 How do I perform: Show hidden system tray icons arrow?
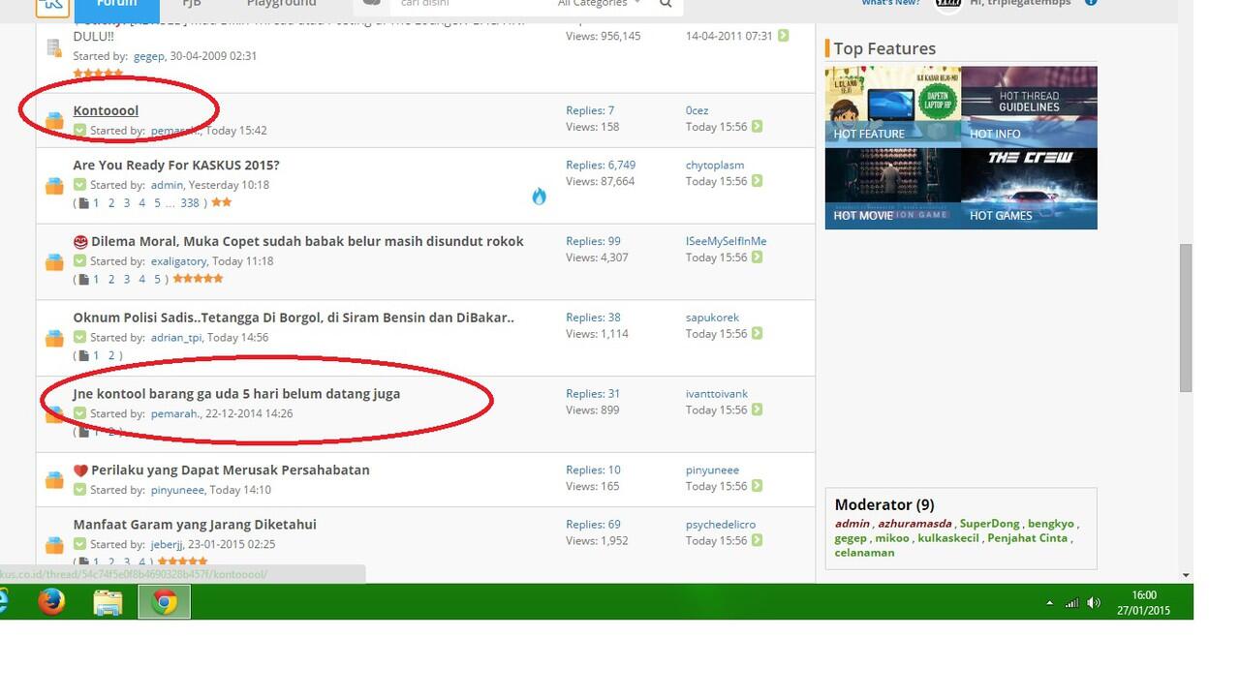(x=1049, y=603)
